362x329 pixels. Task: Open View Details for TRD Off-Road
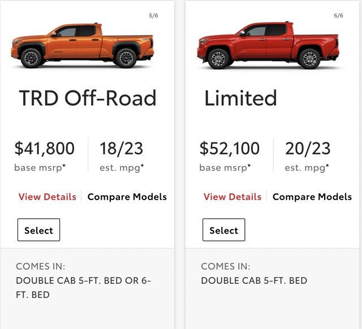pos(48,197)
